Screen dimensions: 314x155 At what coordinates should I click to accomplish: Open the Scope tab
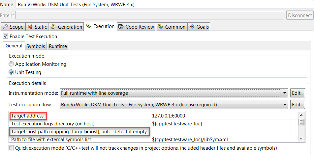pos(13,27)
